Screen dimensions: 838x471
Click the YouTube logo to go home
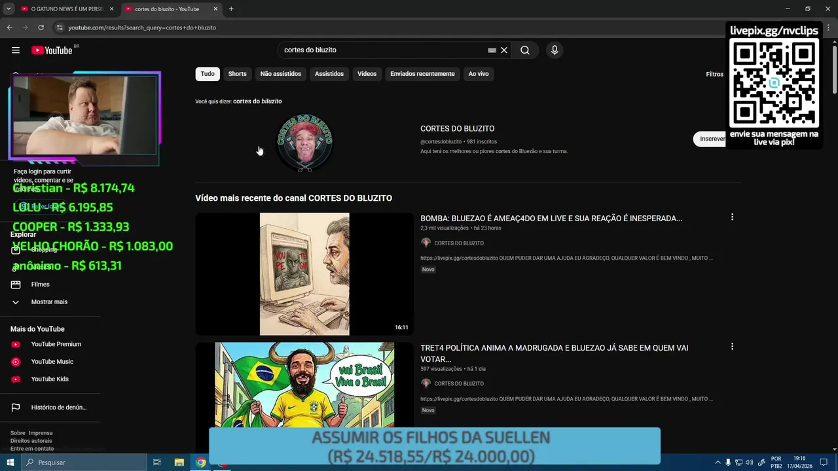52,50
